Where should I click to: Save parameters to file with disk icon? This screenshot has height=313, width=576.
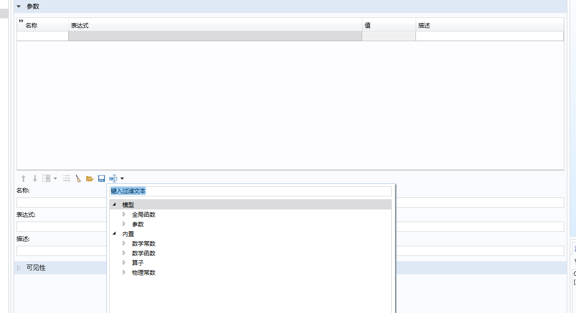click(x=102, y=178)
